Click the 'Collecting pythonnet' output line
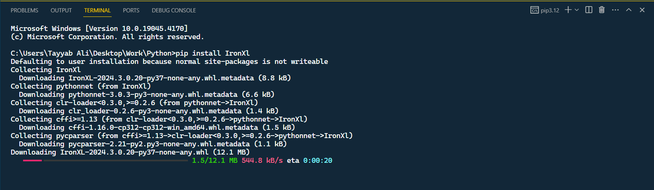 tap(80, 86)
